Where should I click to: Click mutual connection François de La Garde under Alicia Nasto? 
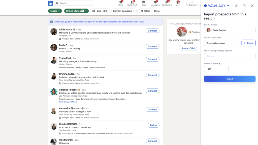coord(71,39)
